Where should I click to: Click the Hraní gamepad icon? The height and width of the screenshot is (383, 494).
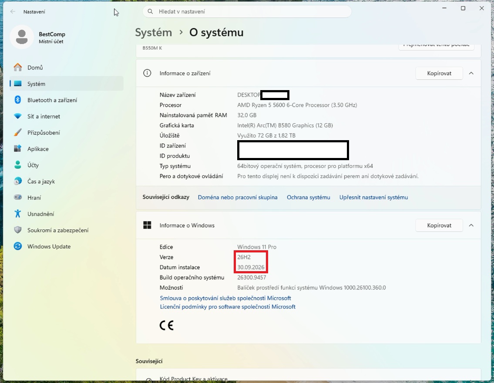pos(18,198)
